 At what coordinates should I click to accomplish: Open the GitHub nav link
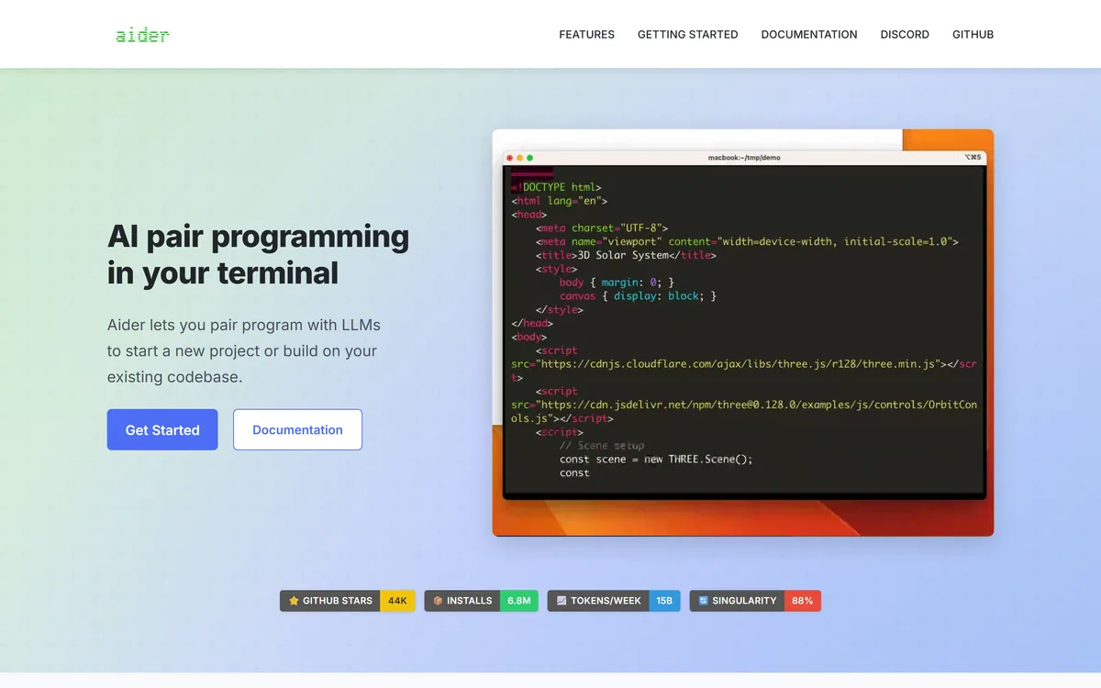(973, 35)
